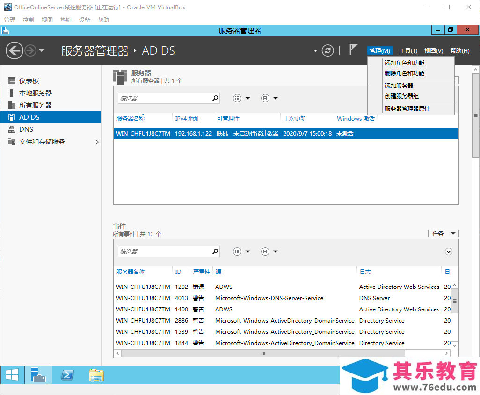Sort by 可管理性 column
The height and width of the screenshot is (395, 480).
click(x=228, y=119)
